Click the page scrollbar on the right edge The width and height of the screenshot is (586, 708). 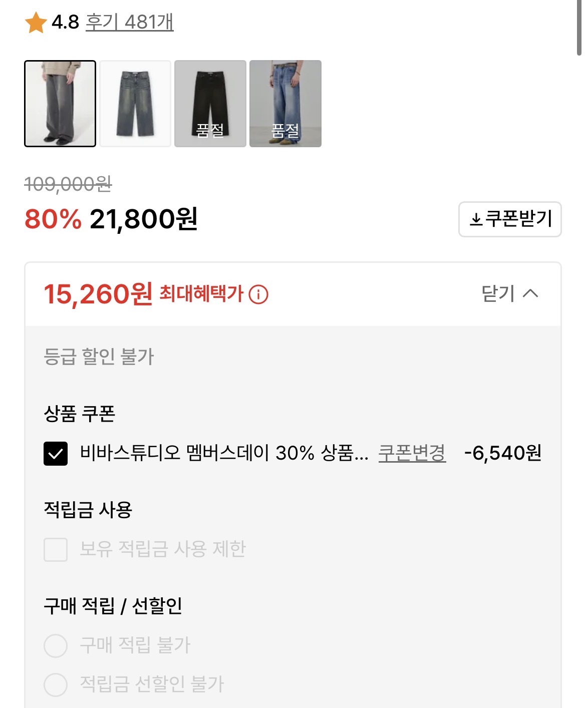coord(579,28)
